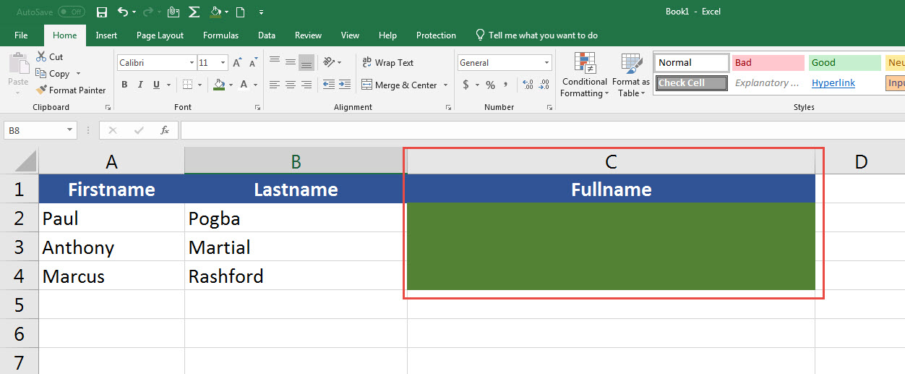
Task: Select the Format Painter tool
Action: [71, 90]
